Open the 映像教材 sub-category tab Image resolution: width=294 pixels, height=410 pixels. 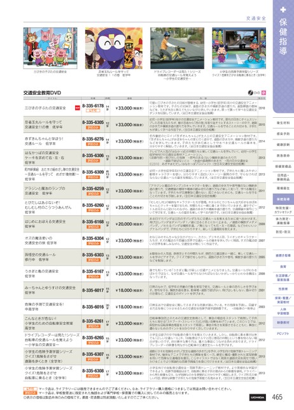283,323
